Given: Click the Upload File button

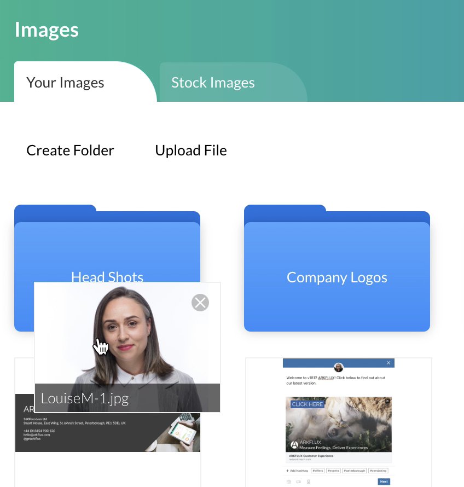Looking at the screenshot, I should [191, 150].
